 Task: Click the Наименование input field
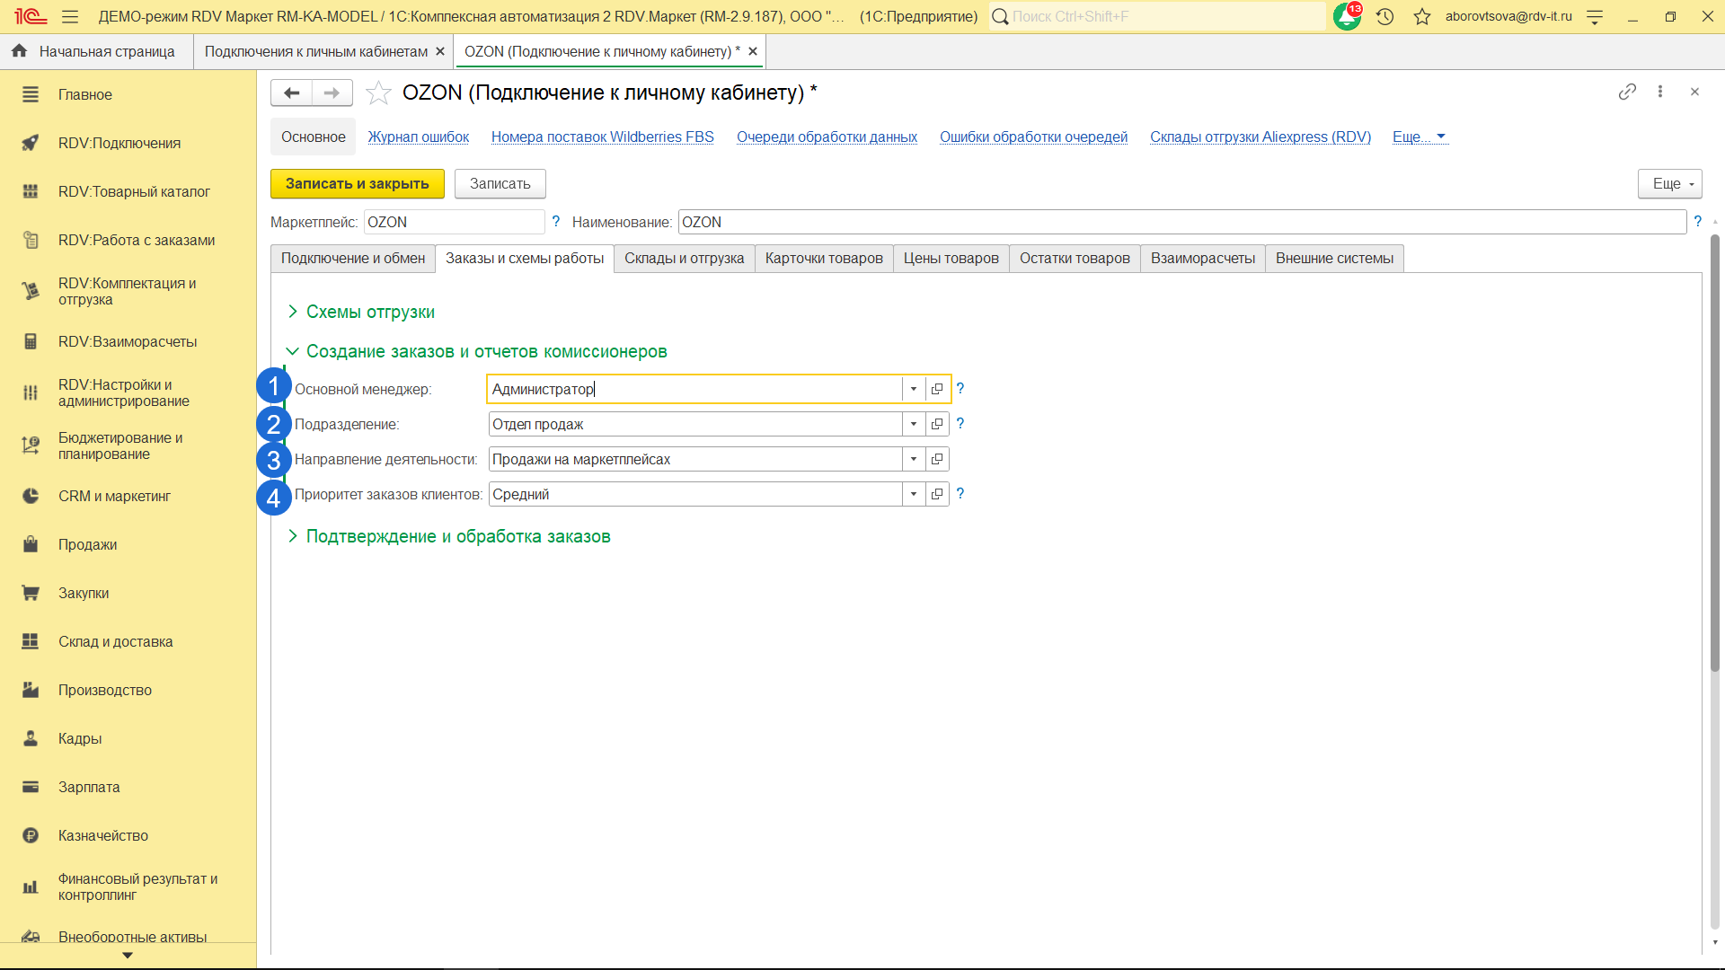[1181, 222]
